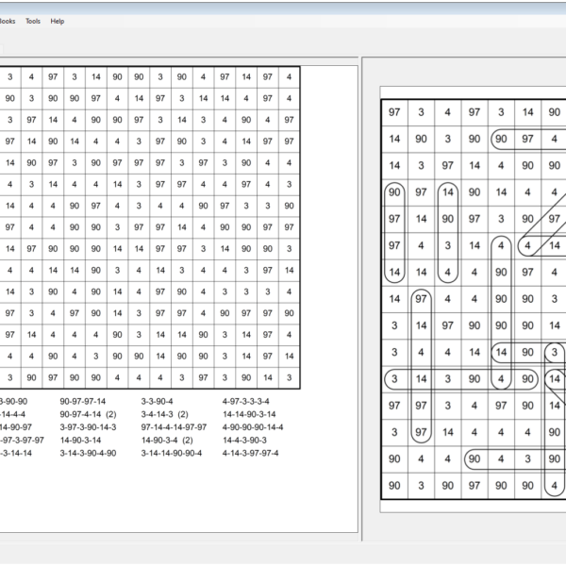Click the circled 3-14-3-90-4-90 row in the solution grid
The image size is (566, 566).
coord(462,379)
